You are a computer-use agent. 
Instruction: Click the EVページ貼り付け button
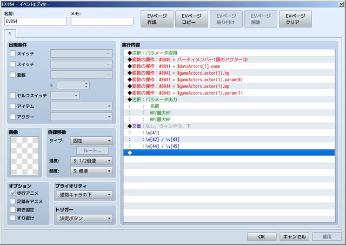226,19
